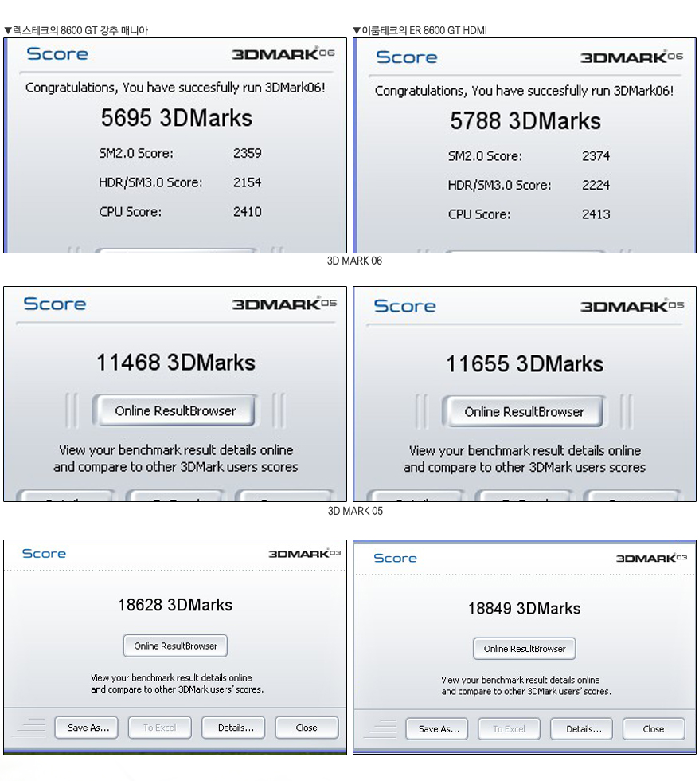The height and width of the screenshot is (781, 699).
Task: Open Online ResultBrowser under 18628 3DMarks
Action: click(175, 646)
